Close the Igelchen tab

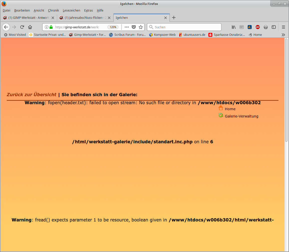tap(166, 18)
